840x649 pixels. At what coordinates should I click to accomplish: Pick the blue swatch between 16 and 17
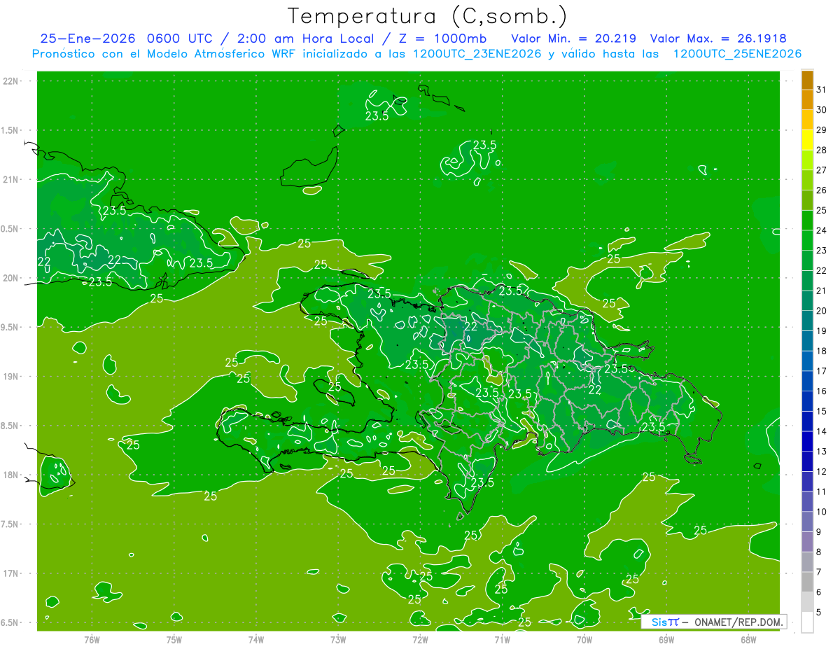807,381
